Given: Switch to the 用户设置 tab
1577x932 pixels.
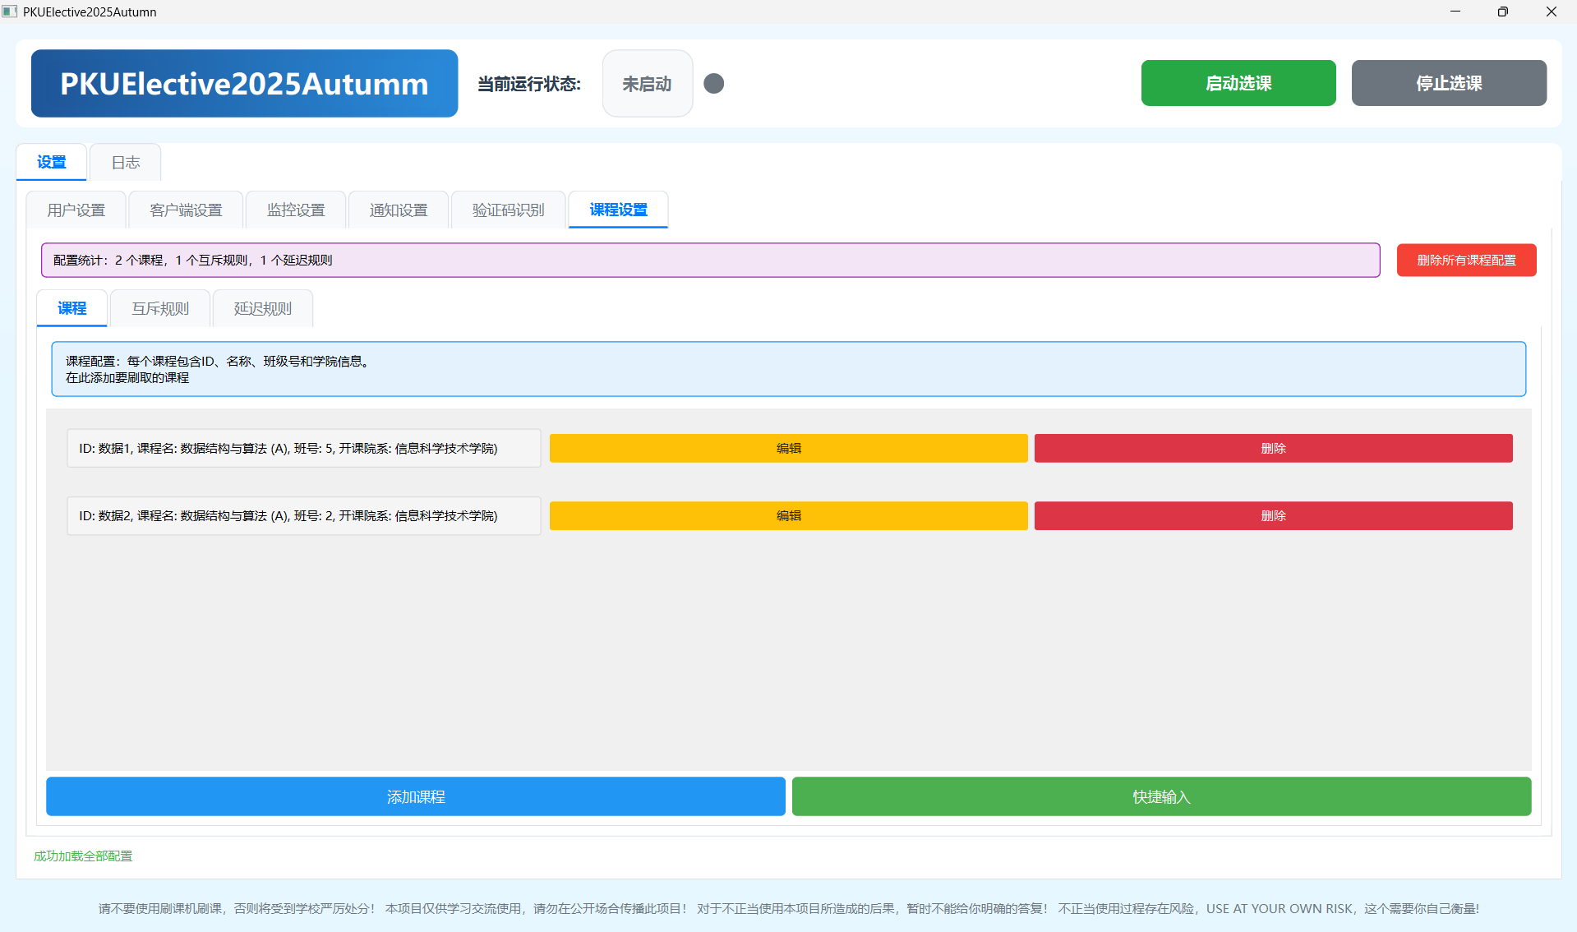Looking at the screenshot, I should [76, 210].
